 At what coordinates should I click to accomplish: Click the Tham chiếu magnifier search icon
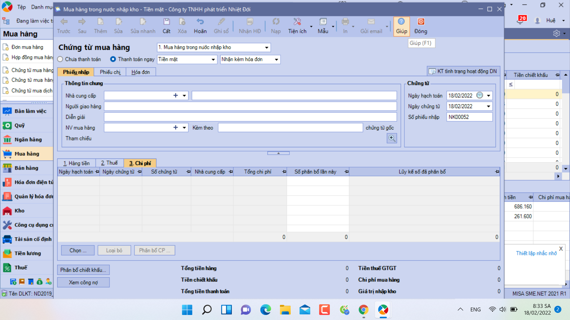[392, 138]
